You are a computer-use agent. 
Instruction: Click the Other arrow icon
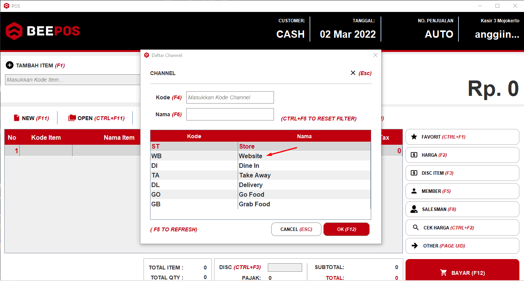point(415,246)
